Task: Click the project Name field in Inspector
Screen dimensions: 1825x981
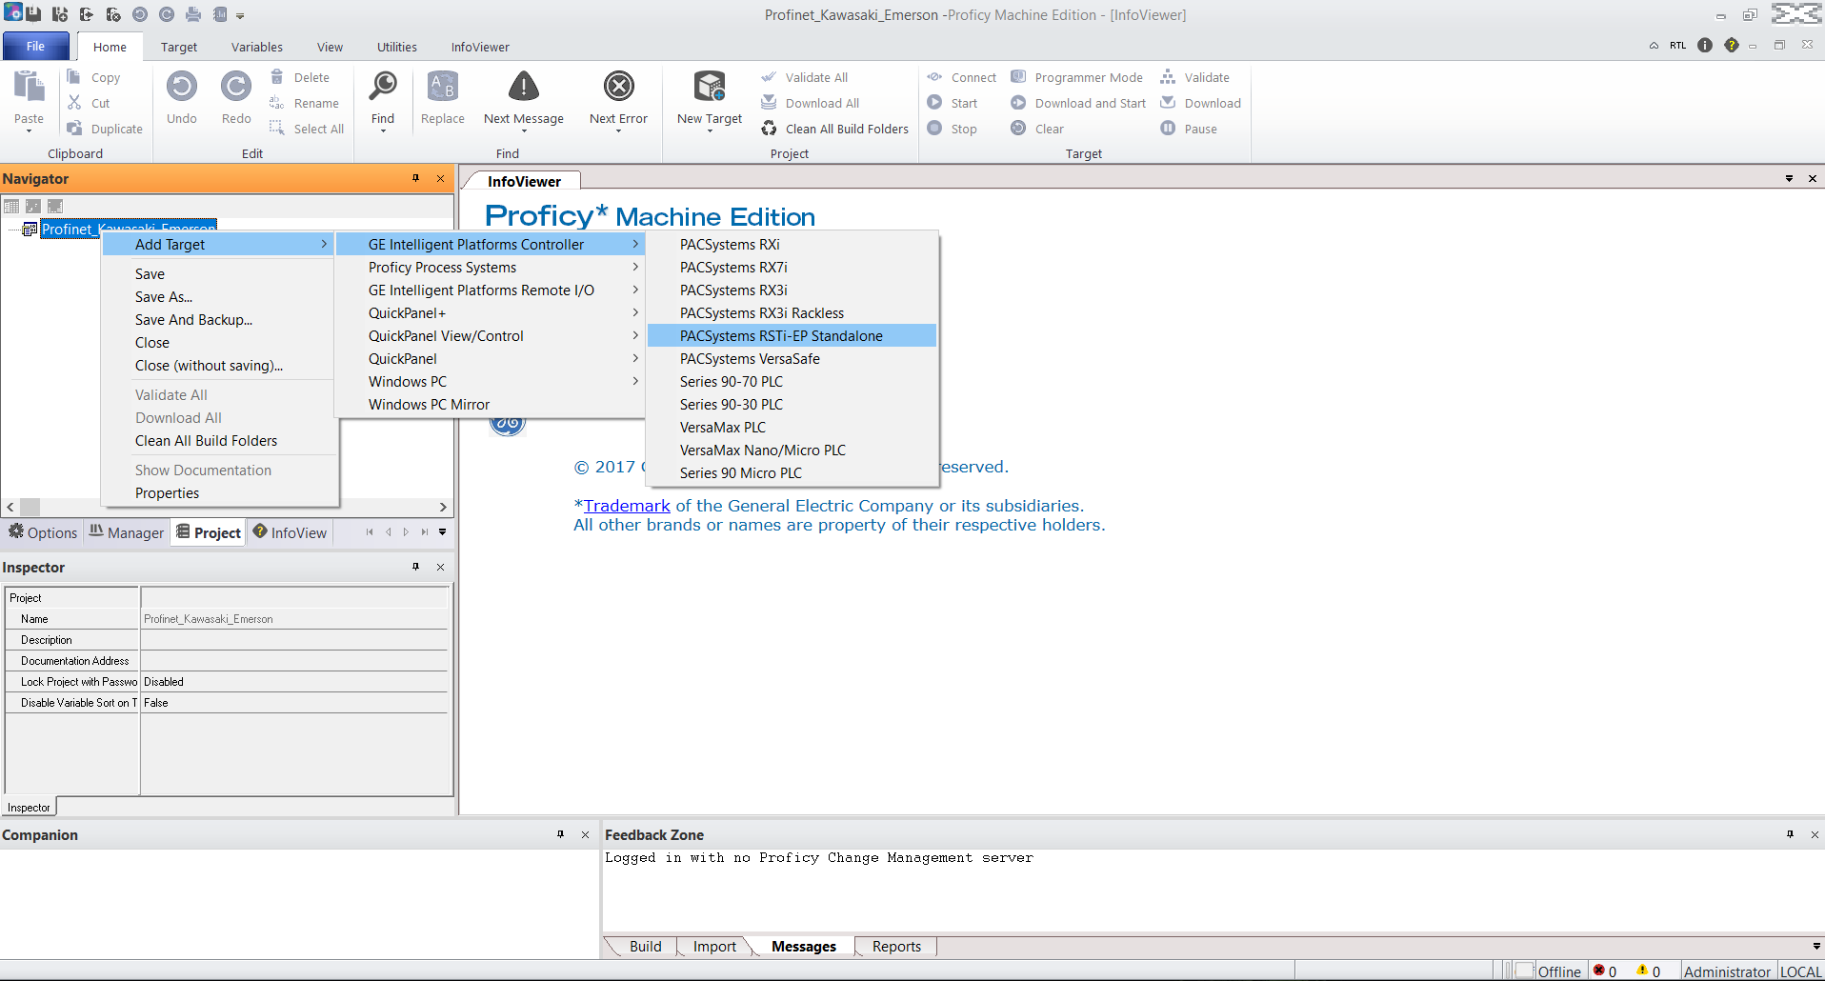Action: click(x=294, y=619)
